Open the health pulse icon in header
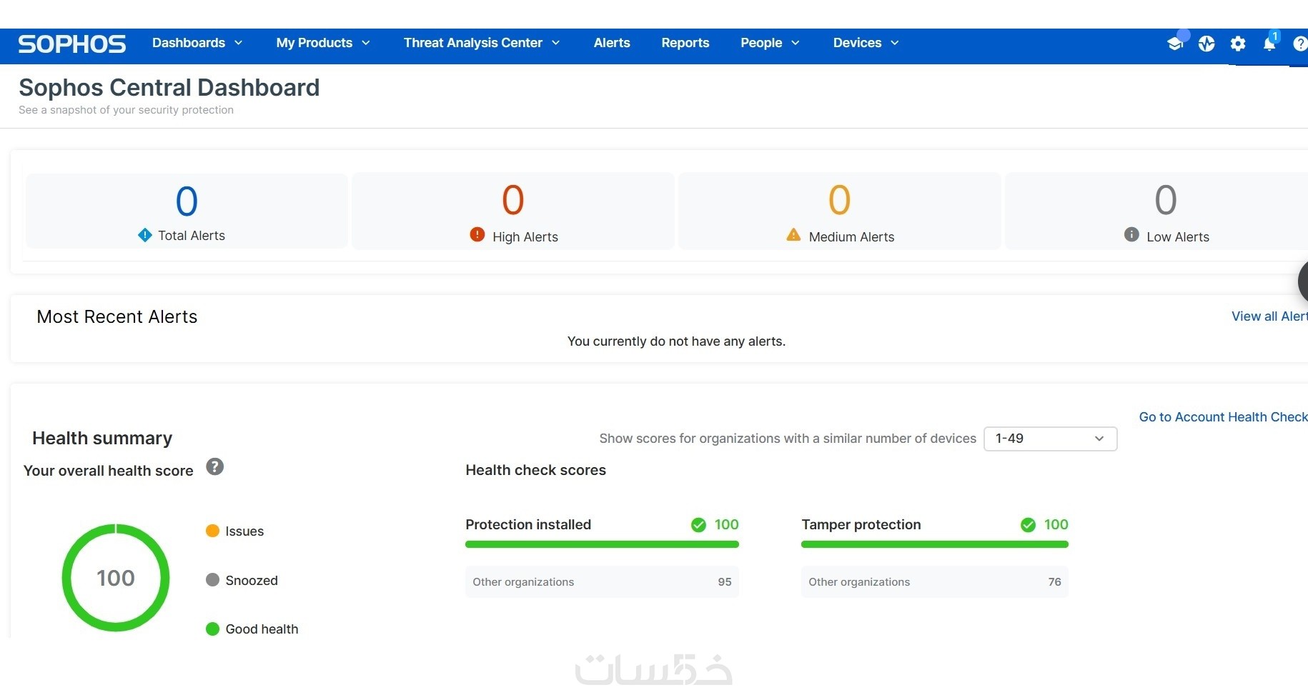Image resolution: width=1308 pixels, height=700 pixels. [x=1207, y=44]
